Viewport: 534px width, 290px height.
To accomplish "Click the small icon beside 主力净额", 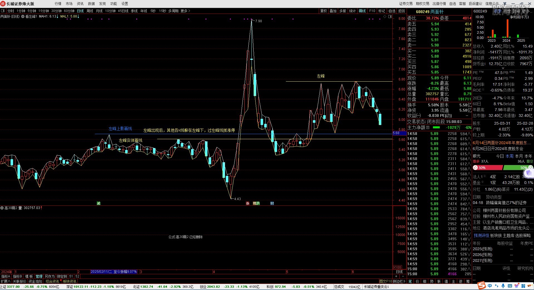I will 428,127.
